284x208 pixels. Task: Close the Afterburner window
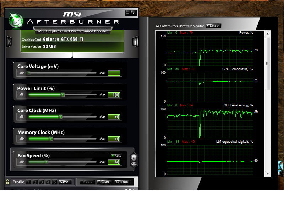133,13
